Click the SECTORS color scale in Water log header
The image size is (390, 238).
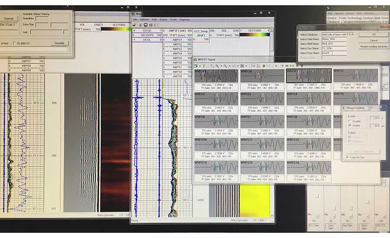(x=255, y=35)
